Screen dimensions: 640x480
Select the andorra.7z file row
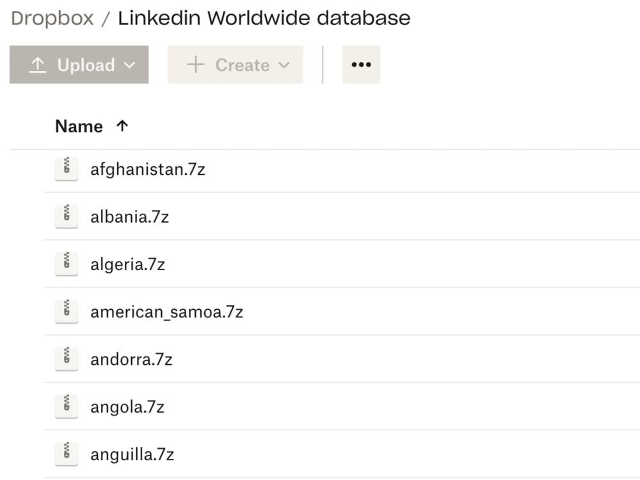point(342,359)
